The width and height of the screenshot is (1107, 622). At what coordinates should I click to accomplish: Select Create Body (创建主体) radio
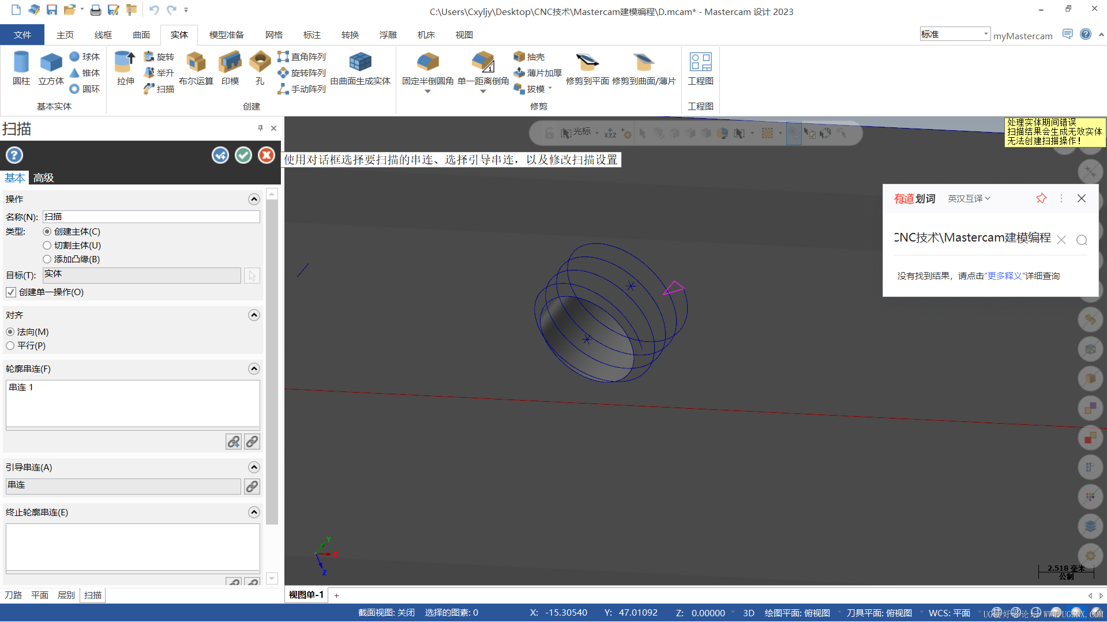tap(47, 231)
